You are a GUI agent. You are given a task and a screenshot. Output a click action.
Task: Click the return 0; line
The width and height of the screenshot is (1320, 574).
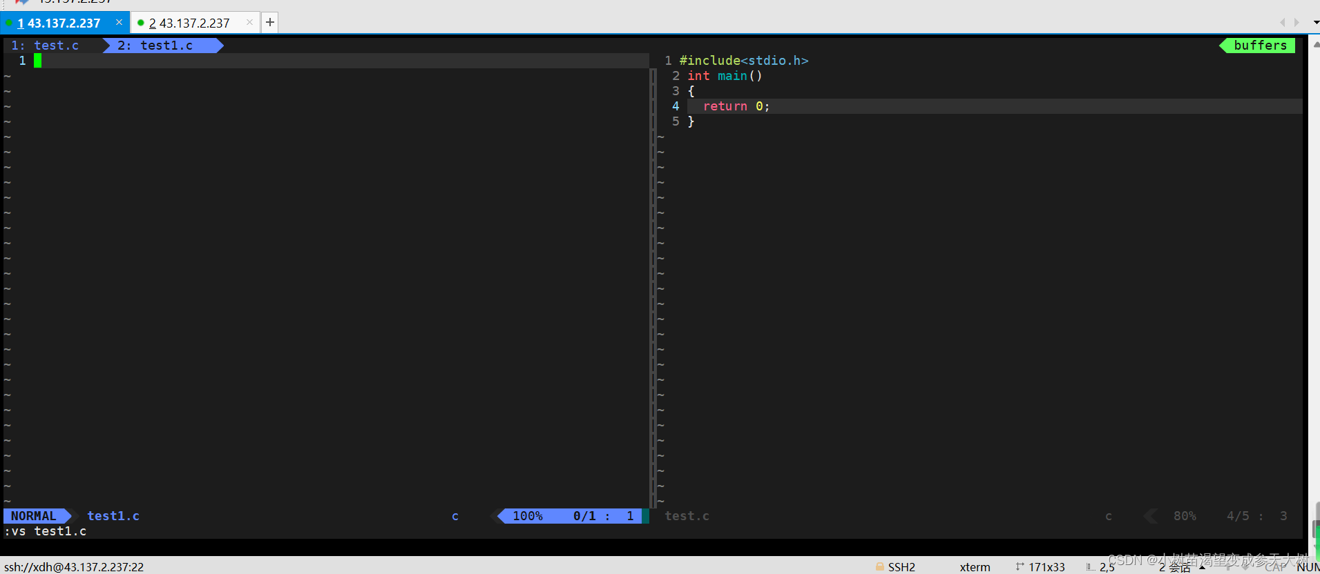[x=736, y=106]
